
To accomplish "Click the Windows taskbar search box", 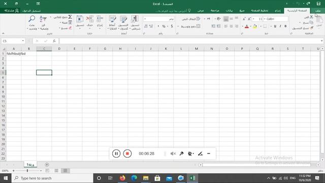I will [x=52, y=178].
